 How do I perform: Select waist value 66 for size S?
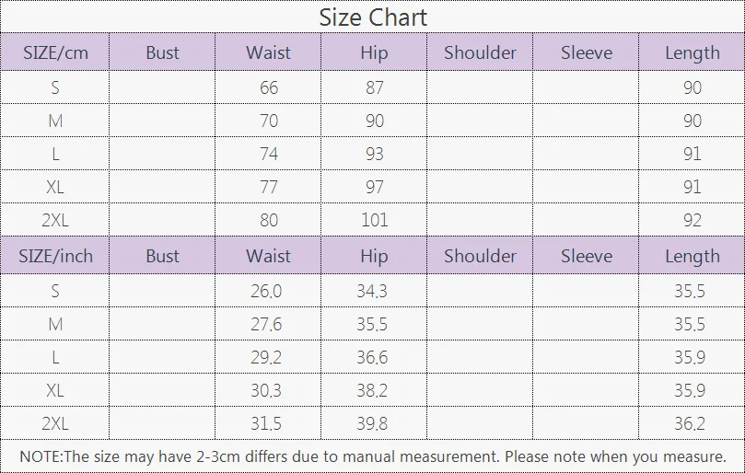(269, 87)
